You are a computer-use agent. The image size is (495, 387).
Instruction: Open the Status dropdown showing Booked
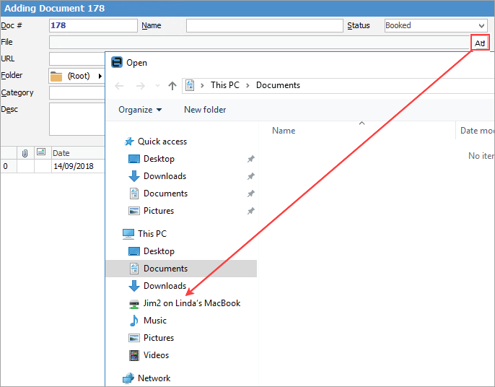436,25
